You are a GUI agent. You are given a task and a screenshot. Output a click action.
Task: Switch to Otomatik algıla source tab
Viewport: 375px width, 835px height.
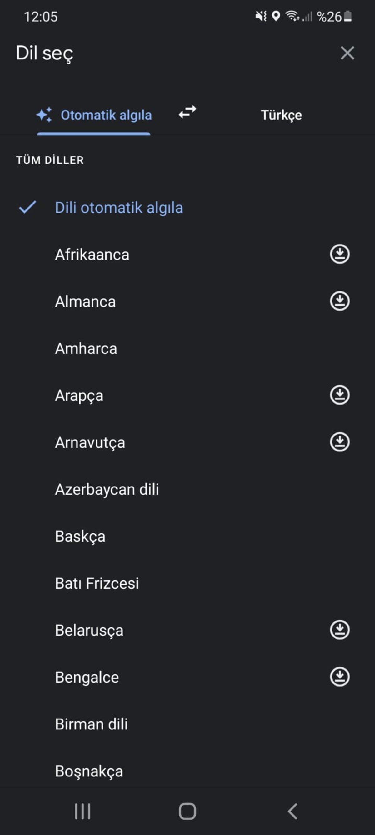(94, 115)
